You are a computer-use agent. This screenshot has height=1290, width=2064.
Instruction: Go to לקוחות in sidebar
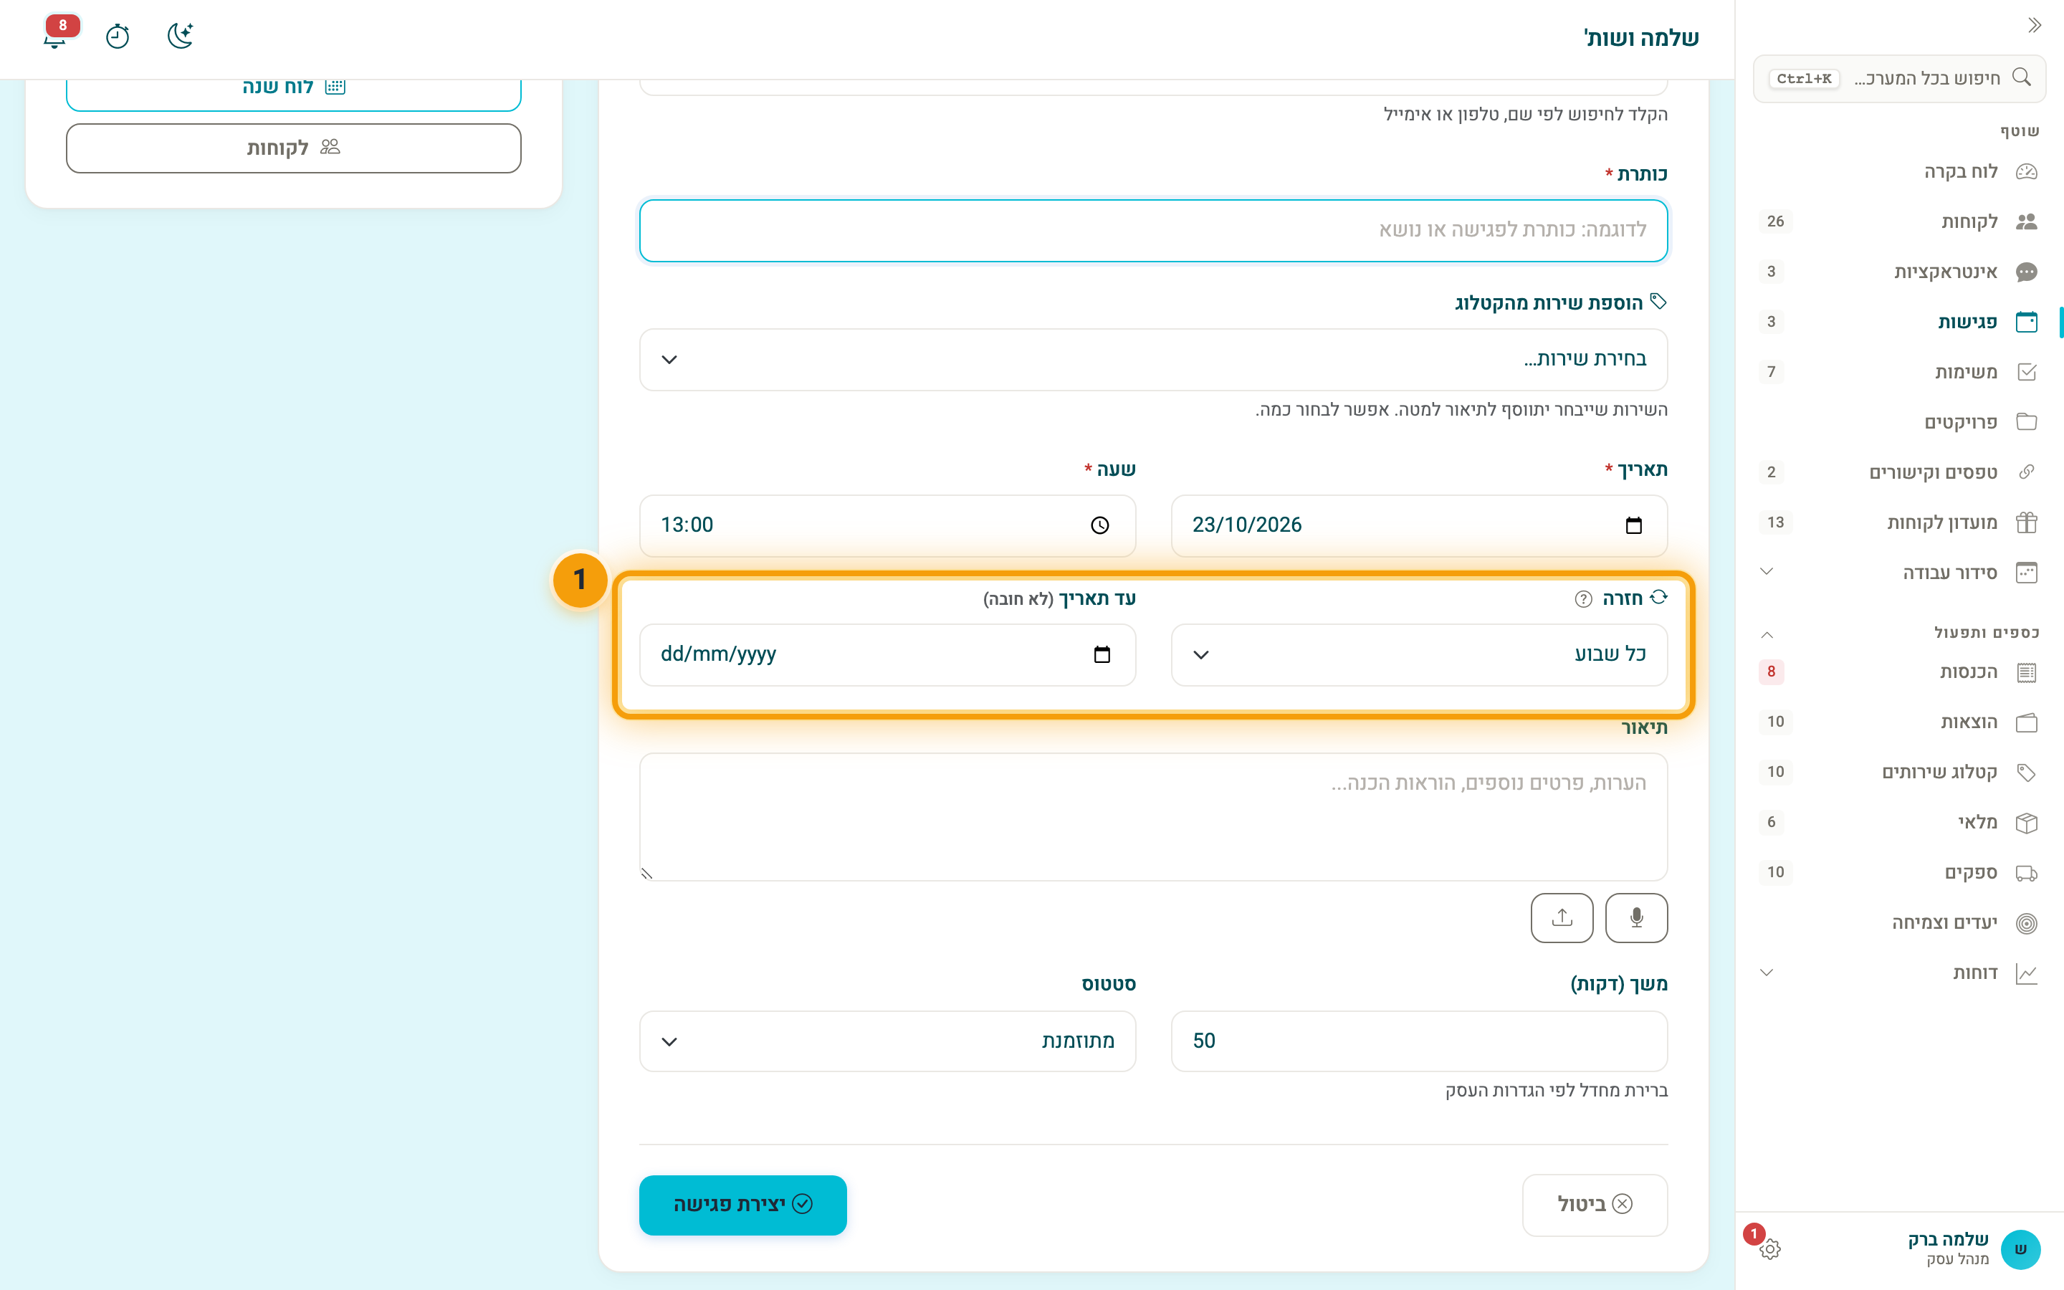(x=1899, y=222)
